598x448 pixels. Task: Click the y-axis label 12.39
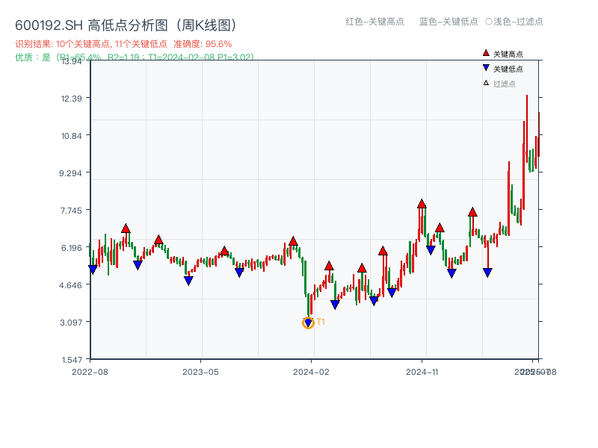coord(71,99)
